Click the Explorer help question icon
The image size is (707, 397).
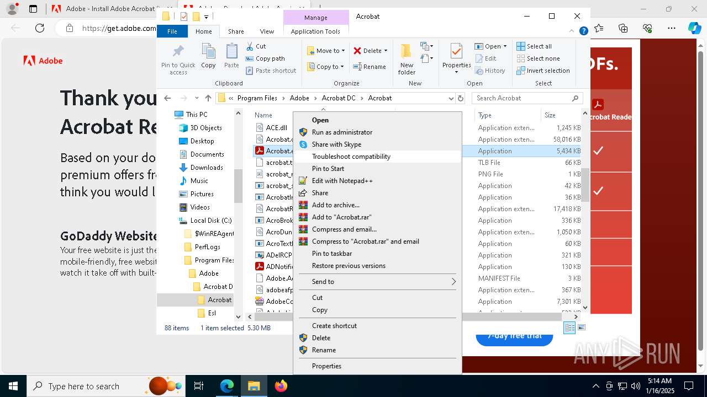pyautogui.click(x=583, y=31)
